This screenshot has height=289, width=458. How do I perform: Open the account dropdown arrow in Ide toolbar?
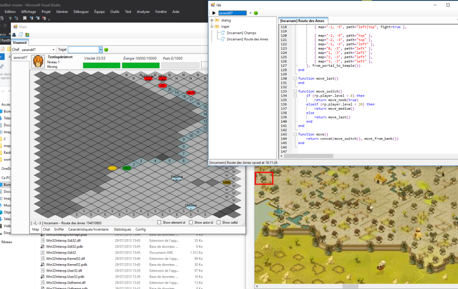pyautogui.click(x=250, y=13)
